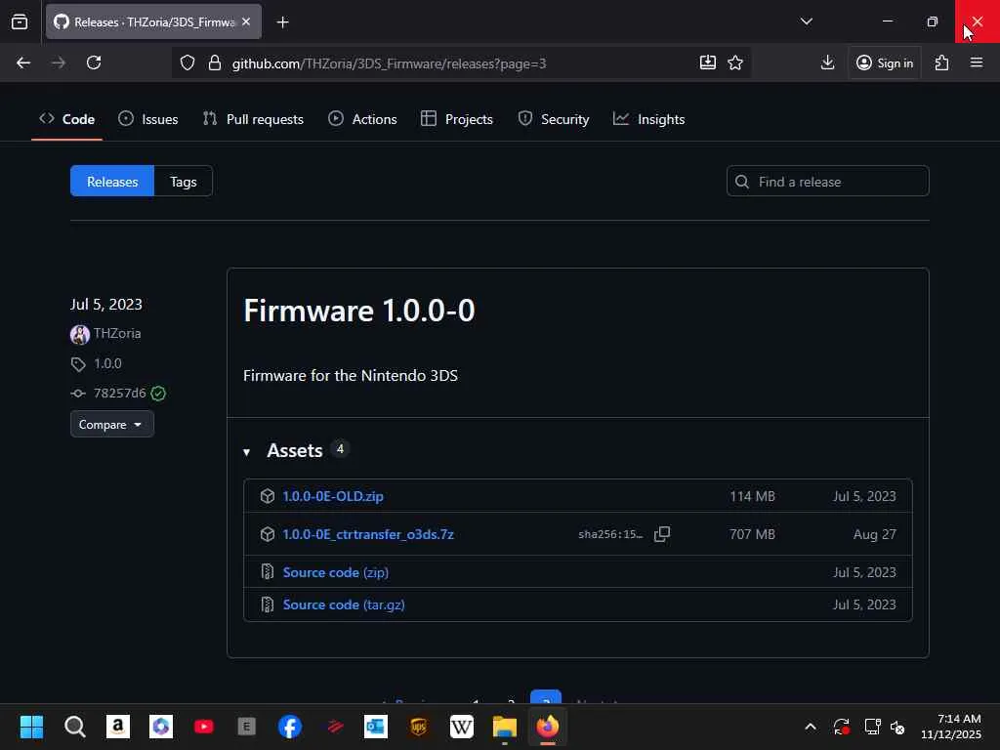Image resolution: width=1000 pixels, height=750 pixels.
Task: Open the clock showing 7:14 AM
Action: [951, 727]
